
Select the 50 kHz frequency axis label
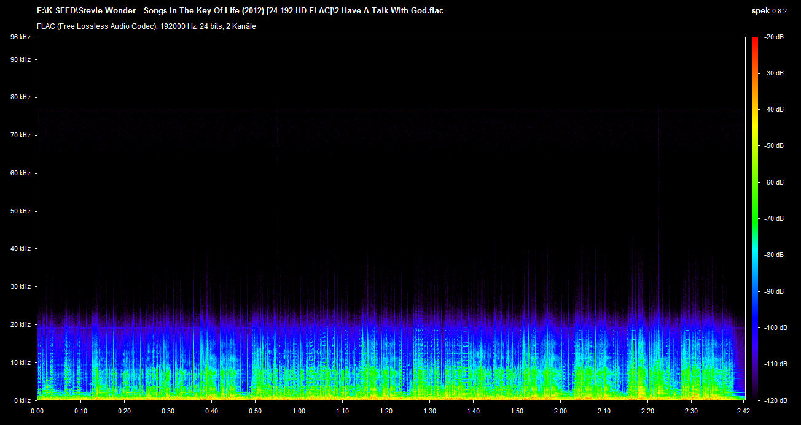(20, 211)
